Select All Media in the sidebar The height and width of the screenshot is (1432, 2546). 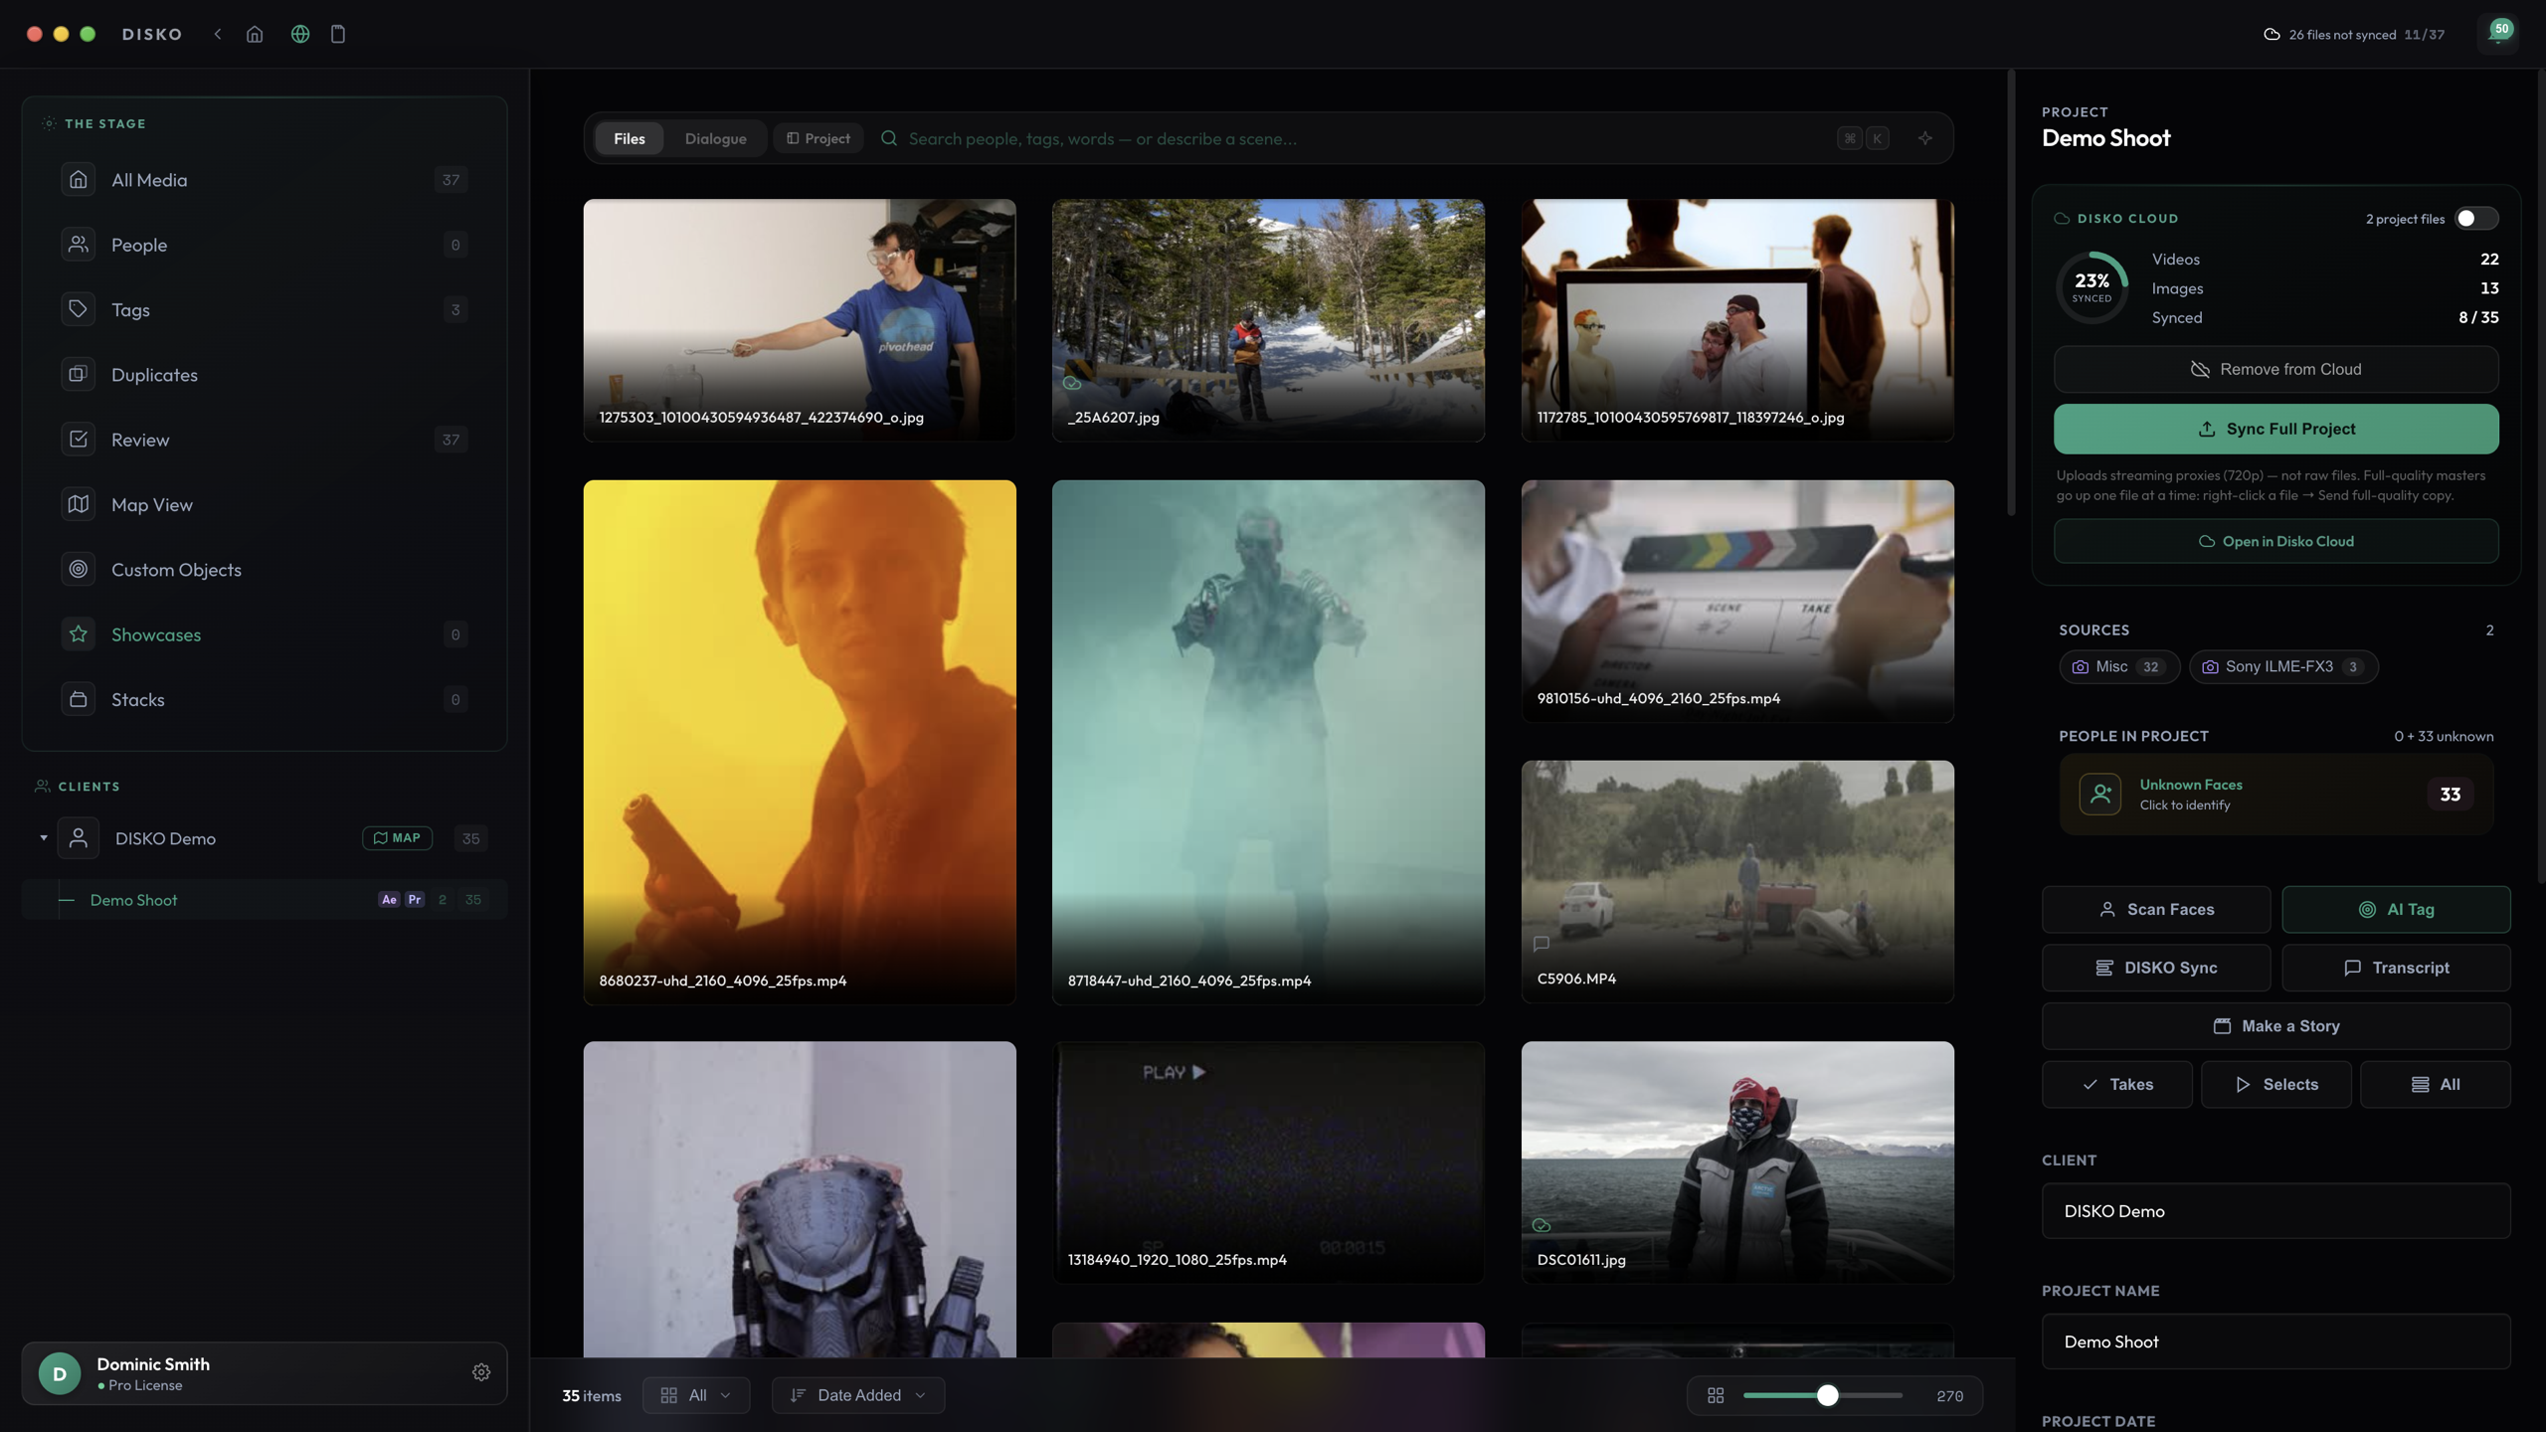(264, 180)
